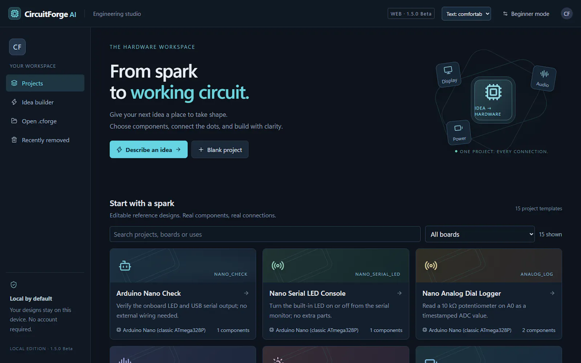Focus the Search projects, boards or uses field
The width and height of the screenshot is (581, 363).
click(x=265, y=234)
